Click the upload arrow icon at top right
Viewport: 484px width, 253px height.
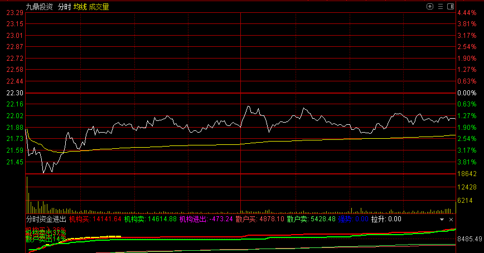(430, 7)
